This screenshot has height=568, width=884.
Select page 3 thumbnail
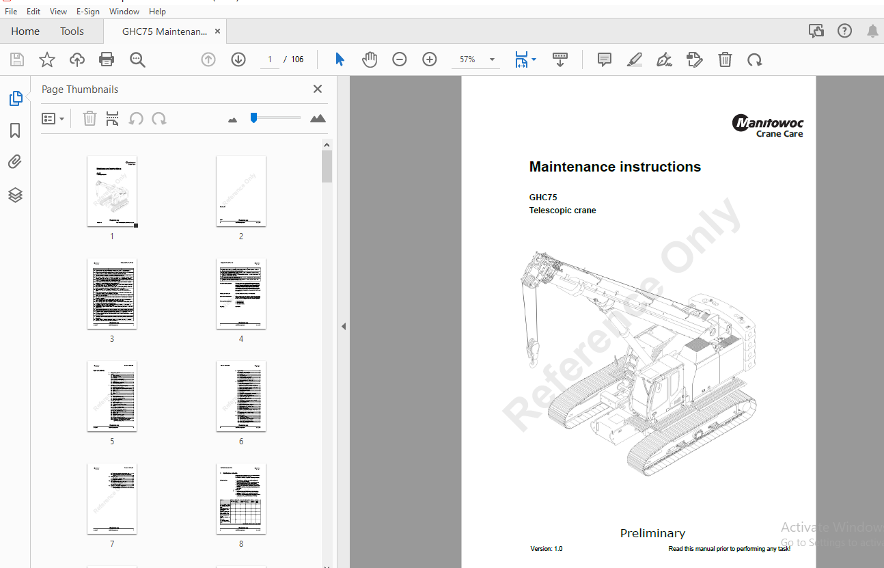coord(112,293)
